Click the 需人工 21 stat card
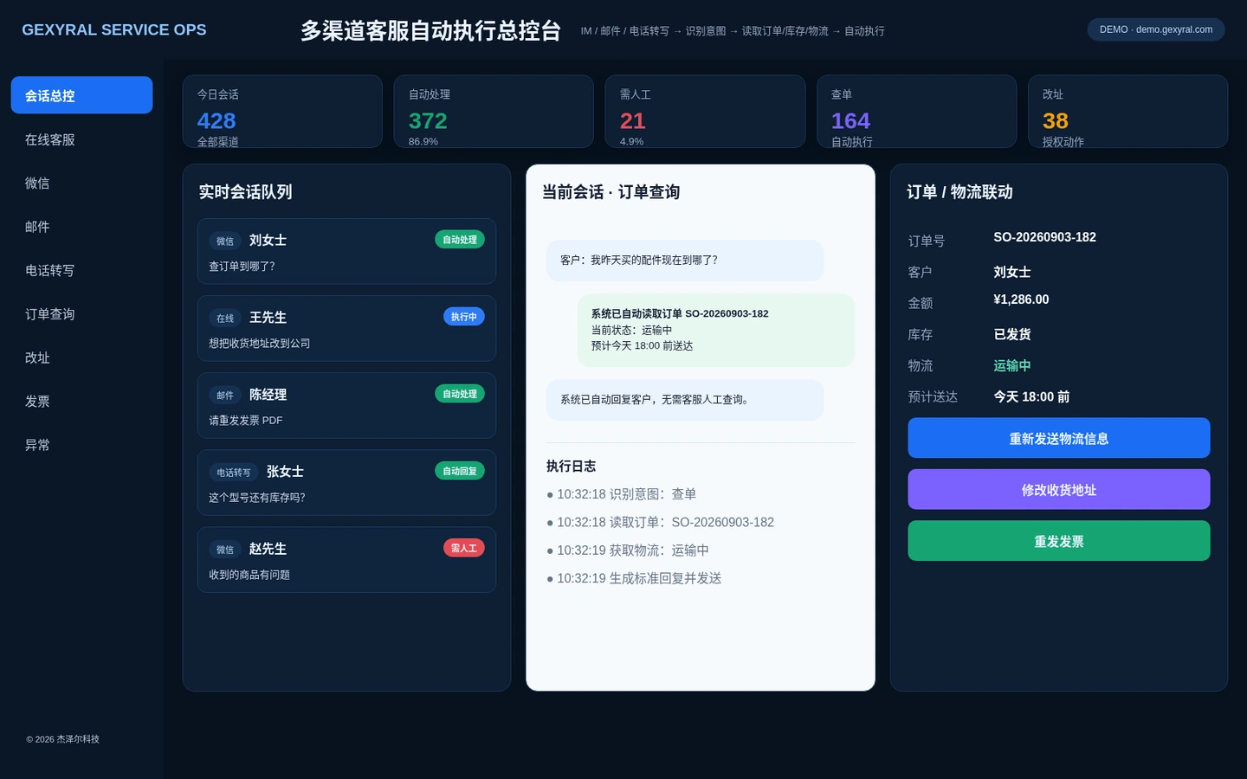1247x779 pixels. pos(705,112)
